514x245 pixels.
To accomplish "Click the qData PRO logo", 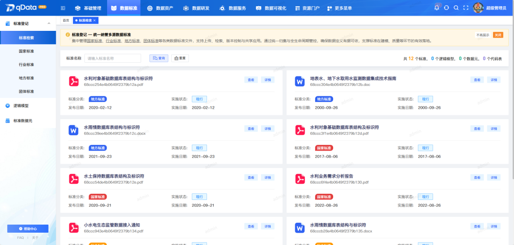I will pos(26,8).
